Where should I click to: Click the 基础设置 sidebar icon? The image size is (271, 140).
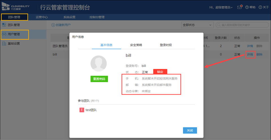coord(4,44)
